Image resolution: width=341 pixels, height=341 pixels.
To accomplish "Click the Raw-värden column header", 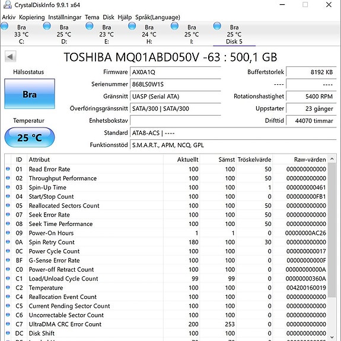I will pyautogui.click(x=310, y=160).
